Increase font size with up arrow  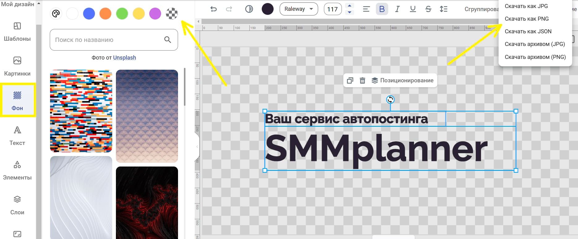pos(350,6)
